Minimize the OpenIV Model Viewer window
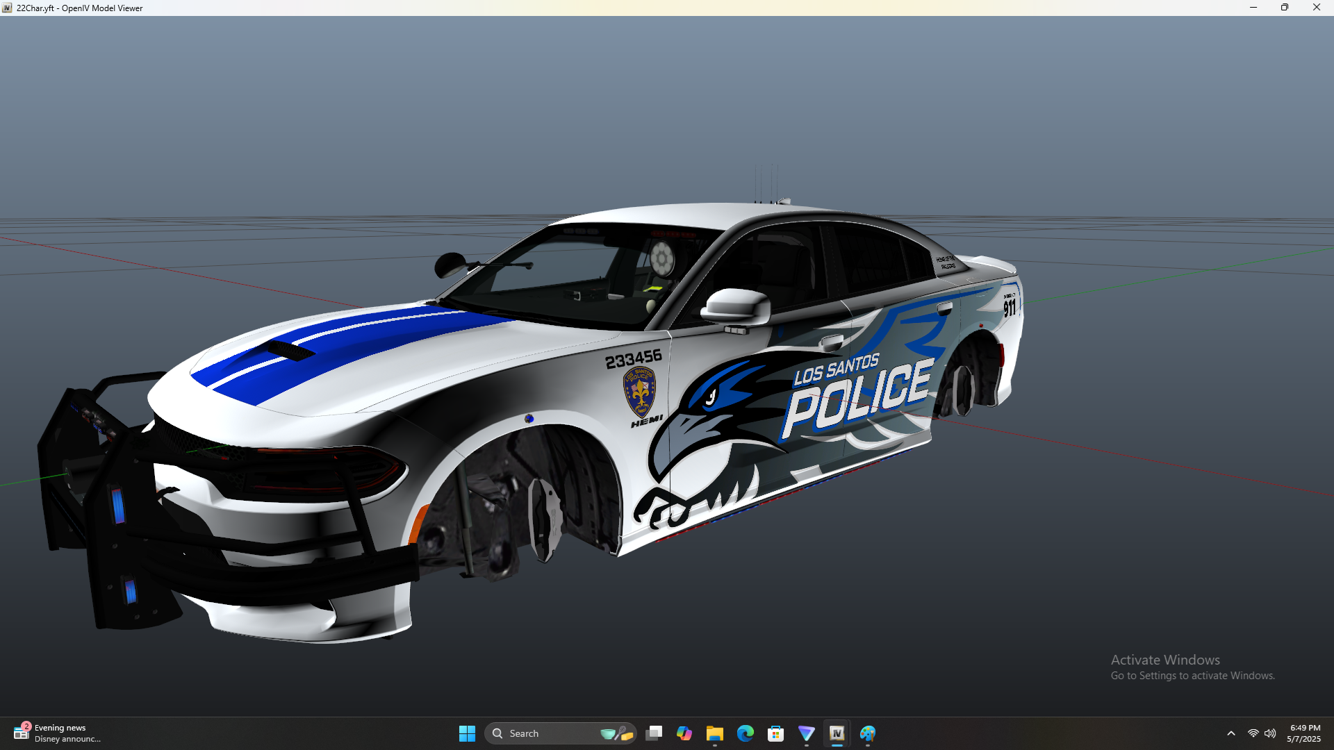Image resolution: width=1334 pixels, height=750 pixels. pos(1253,8)
